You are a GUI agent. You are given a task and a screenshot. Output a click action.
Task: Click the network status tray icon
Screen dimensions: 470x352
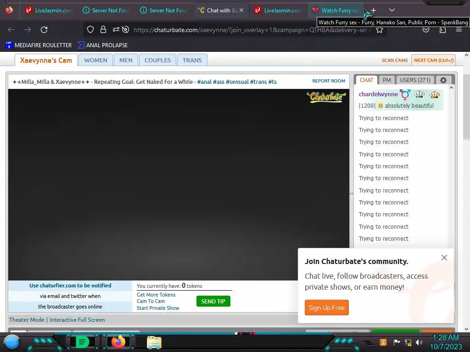408,342
